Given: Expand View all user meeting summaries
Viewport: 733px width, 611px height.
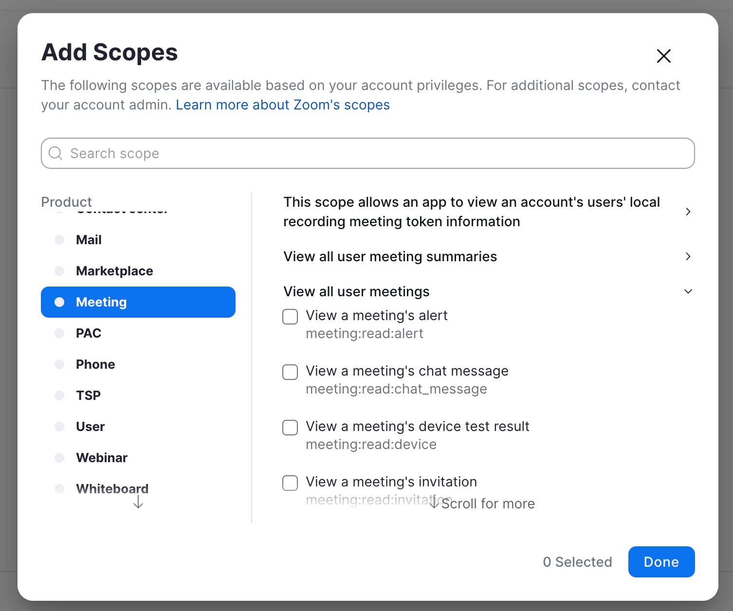Looking at the screenshot, I should (688, 256).
